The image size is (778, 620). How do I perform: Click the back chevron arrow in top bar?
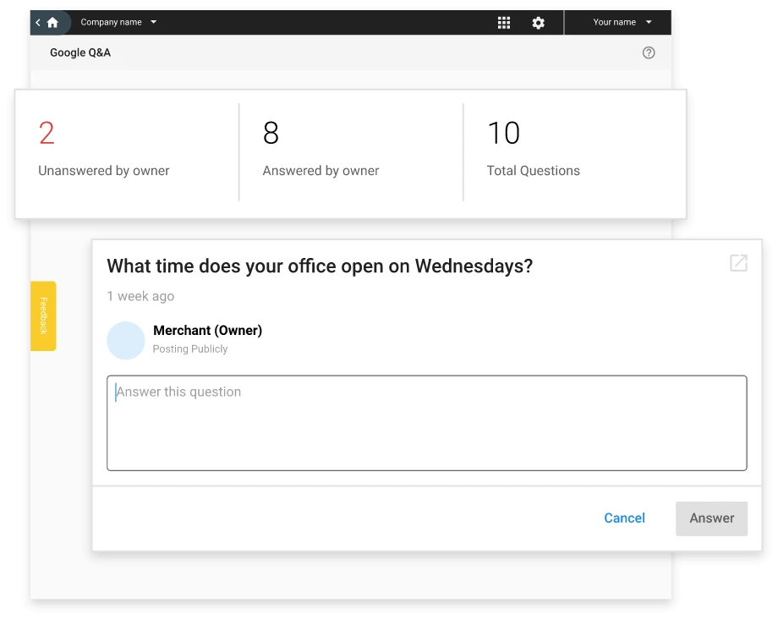38,23
